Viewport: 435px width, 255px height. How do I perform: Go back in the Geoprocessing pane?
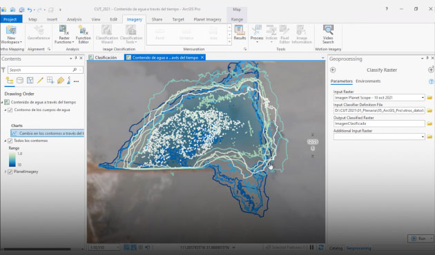pyautogui.click(x=333, y=70)
